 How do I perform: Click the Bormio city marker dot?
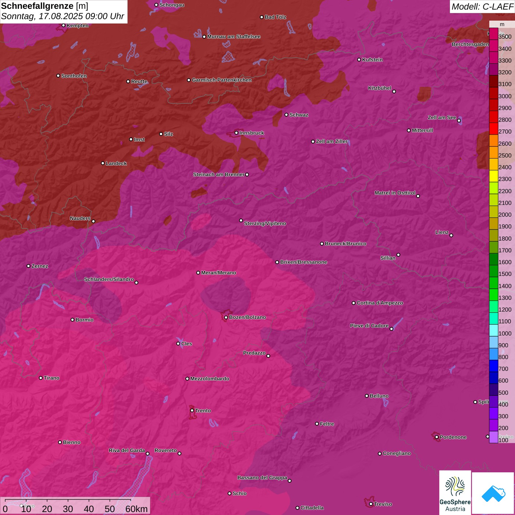72,320
